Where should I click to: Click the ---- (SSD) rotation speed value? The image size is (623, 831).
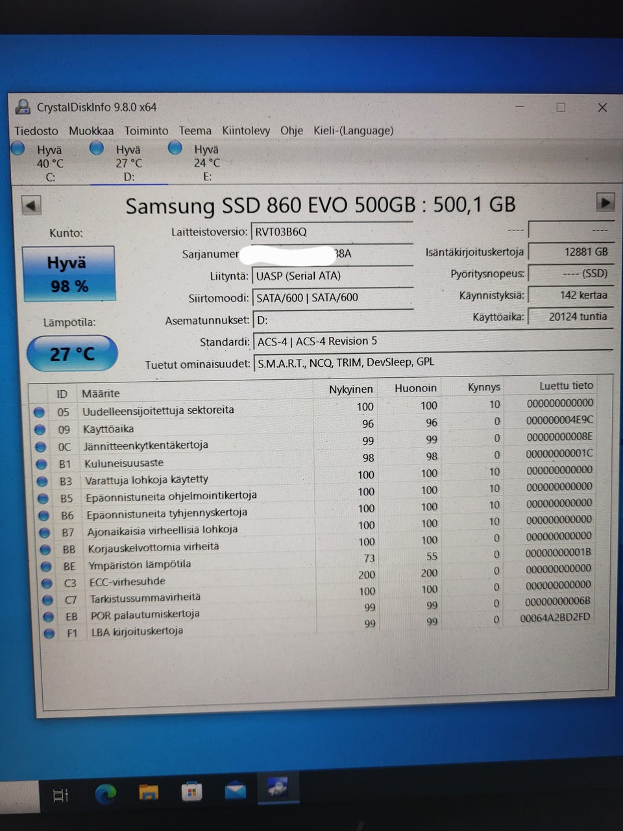tap(570, 273)
